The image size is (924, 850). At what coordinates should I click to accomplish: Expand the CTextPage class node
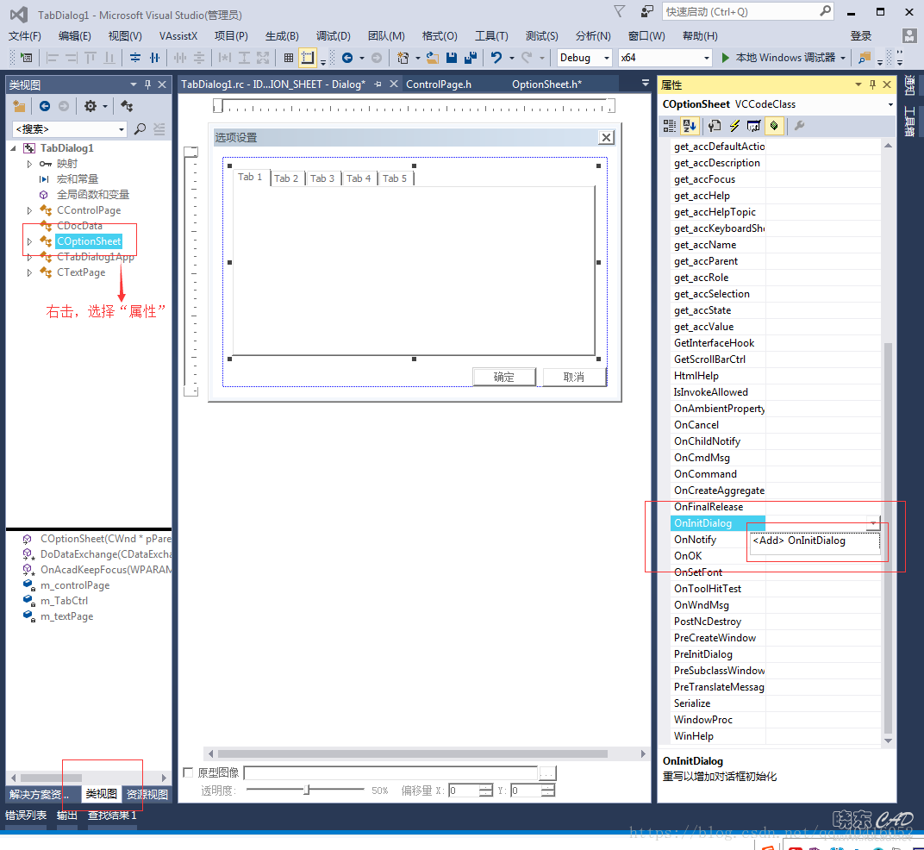[29, 273]
